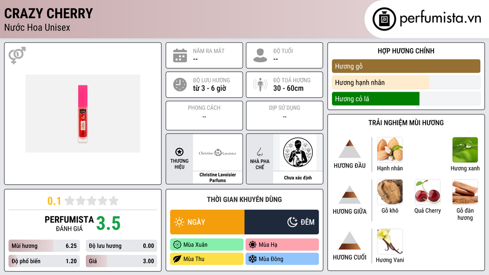Click the Phong cách info card
This screenshot has height=275, width=489.
pyautogui.click(x=204, y=116)
